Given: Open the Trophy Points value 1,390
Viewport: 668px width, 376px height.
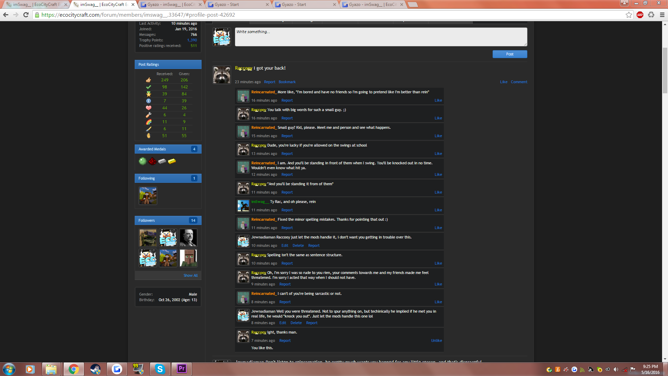Looking at the screenshot, I should point(192,40).
